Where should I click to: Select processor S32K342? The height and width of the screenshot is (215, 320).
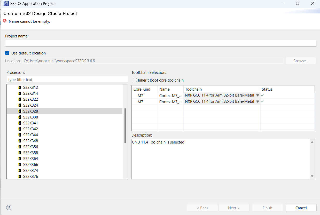click(30, 129)
